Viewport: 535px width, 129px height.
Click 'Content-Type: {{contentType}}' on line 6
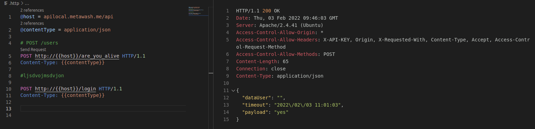tap(62, 63)
